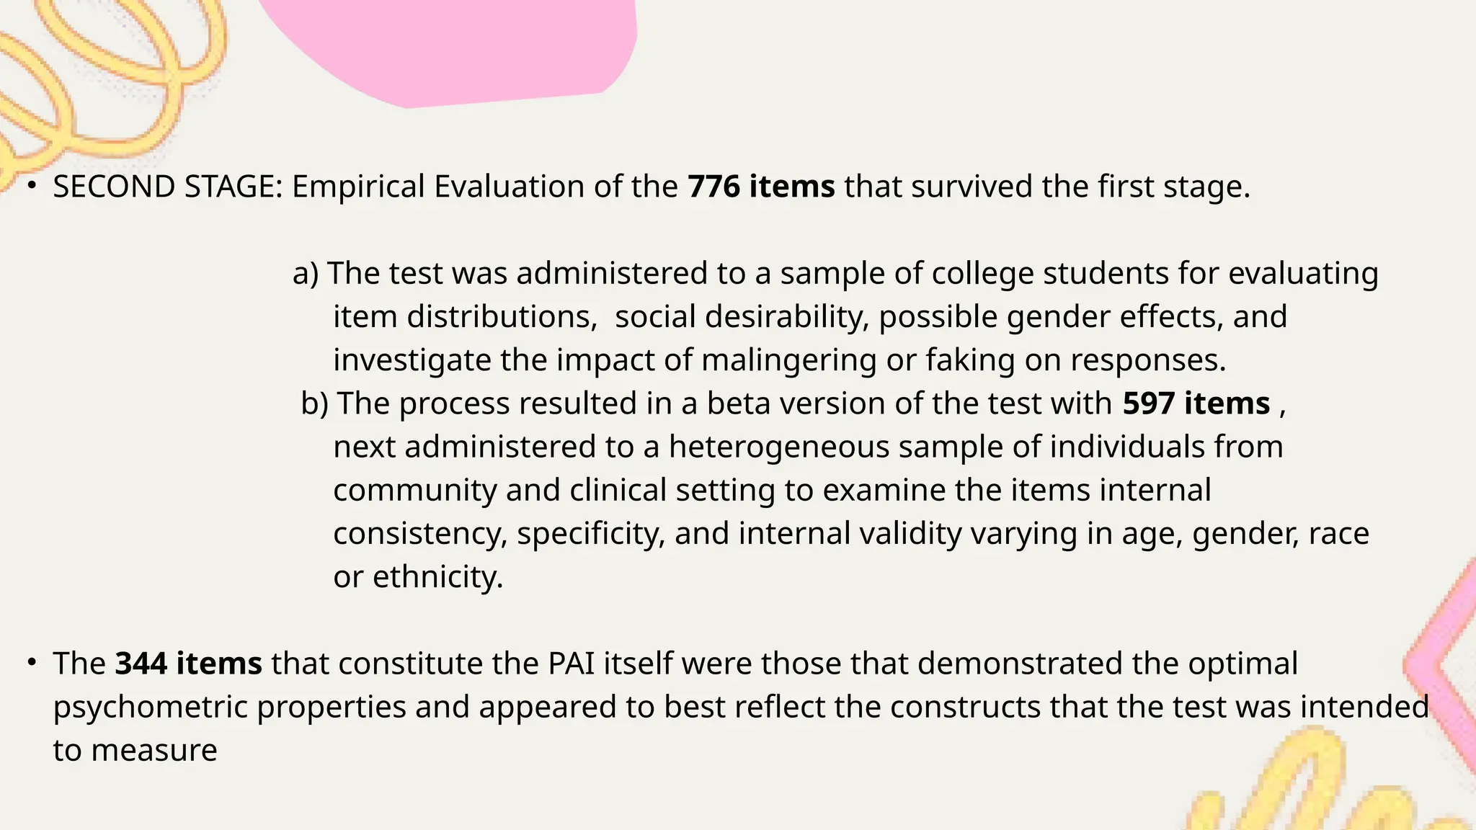Click the phrase "psychometric properties"
1476x830 pixels.
(230, 708)
